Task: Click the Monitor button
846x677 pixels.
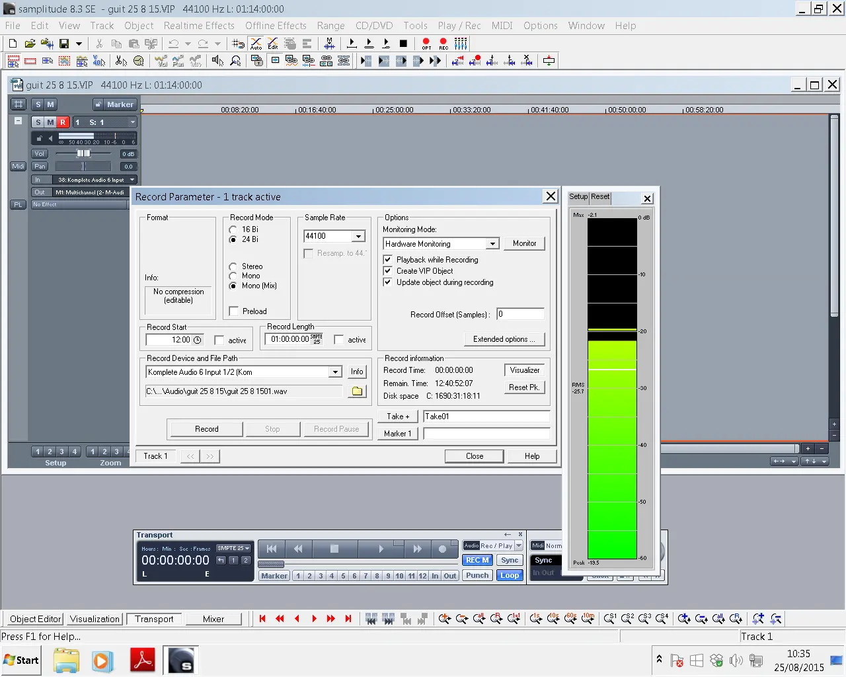Action: [524, 243]
